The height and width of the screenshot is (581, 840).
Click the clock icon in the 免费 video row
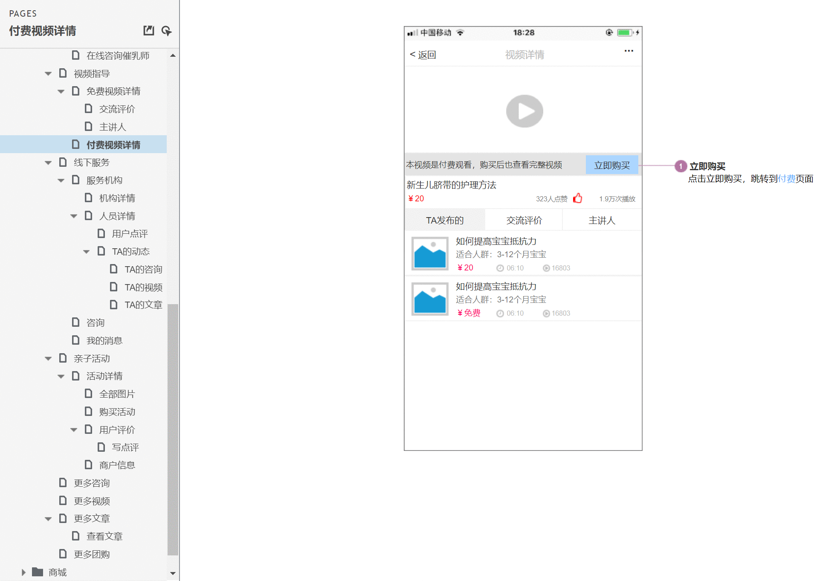pos(500,313)
